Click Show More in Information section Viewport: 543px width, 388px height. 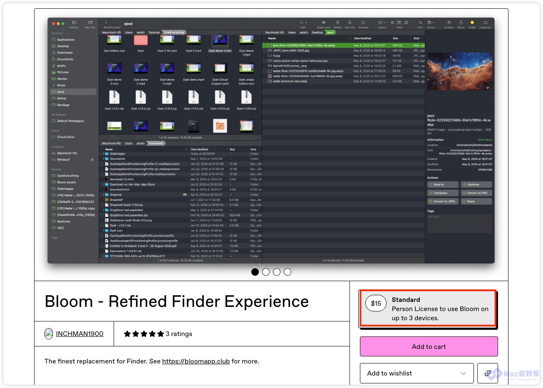pos(485,140)
